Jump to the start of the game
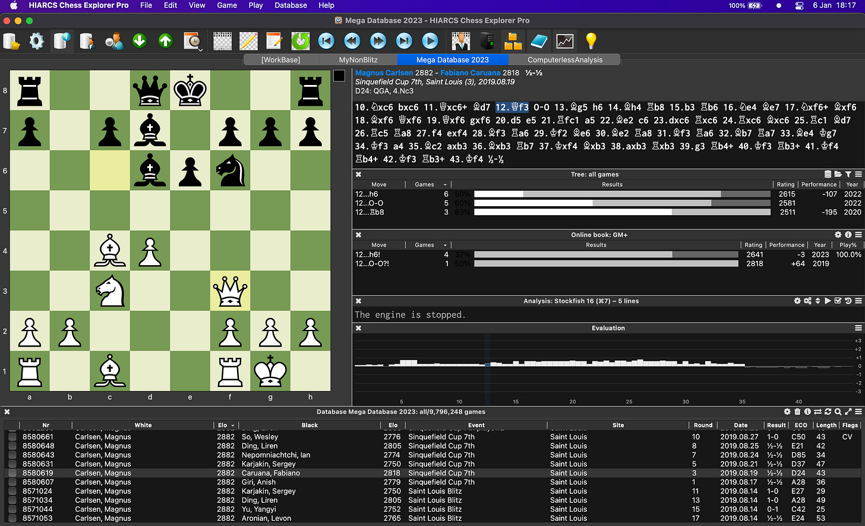Viewport: 865px width, 526px height. pyautogui.click(x=326, y=41)
